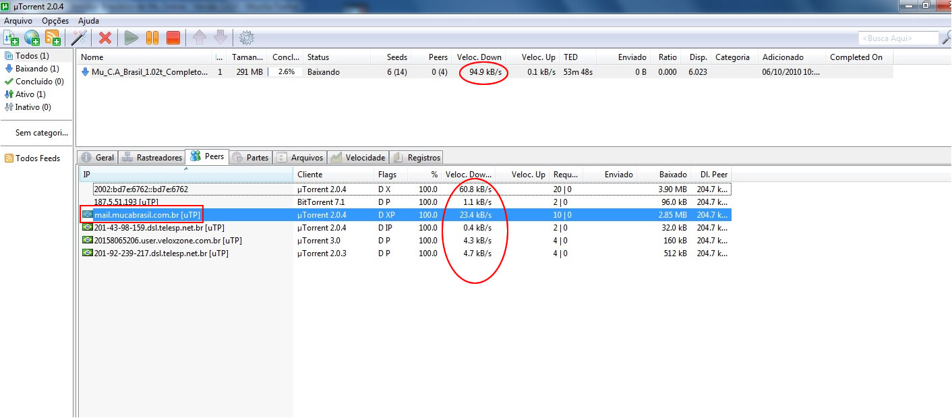The image size is (952, 418).
Task: Open the Create New Torrent wand icon
Action: (79, 38)
